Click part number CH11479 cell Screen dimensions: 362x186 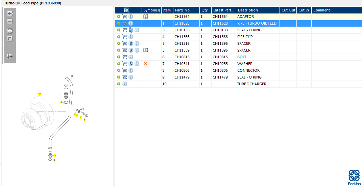pyautogui.click(x=182, y=77)
